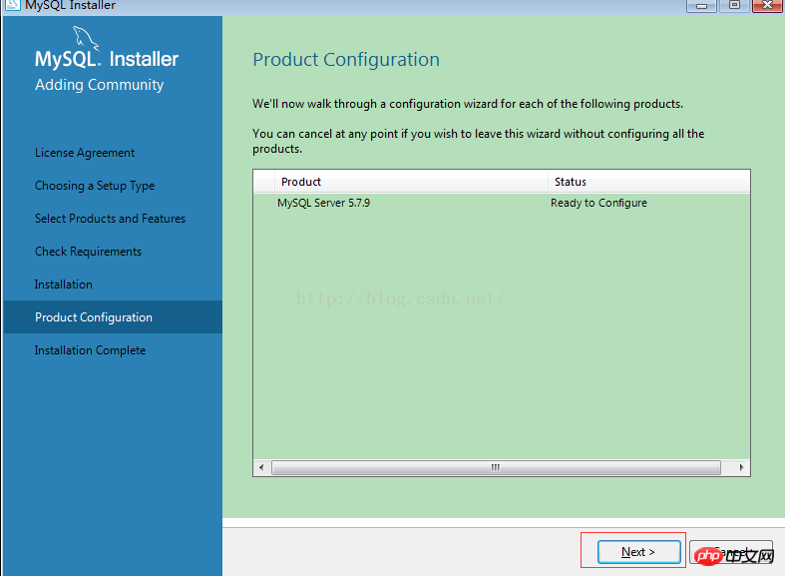The height and width of the screenshot is (576, 785).
Task: Open the Installation Complete step
Action: (x=90, y=350)
